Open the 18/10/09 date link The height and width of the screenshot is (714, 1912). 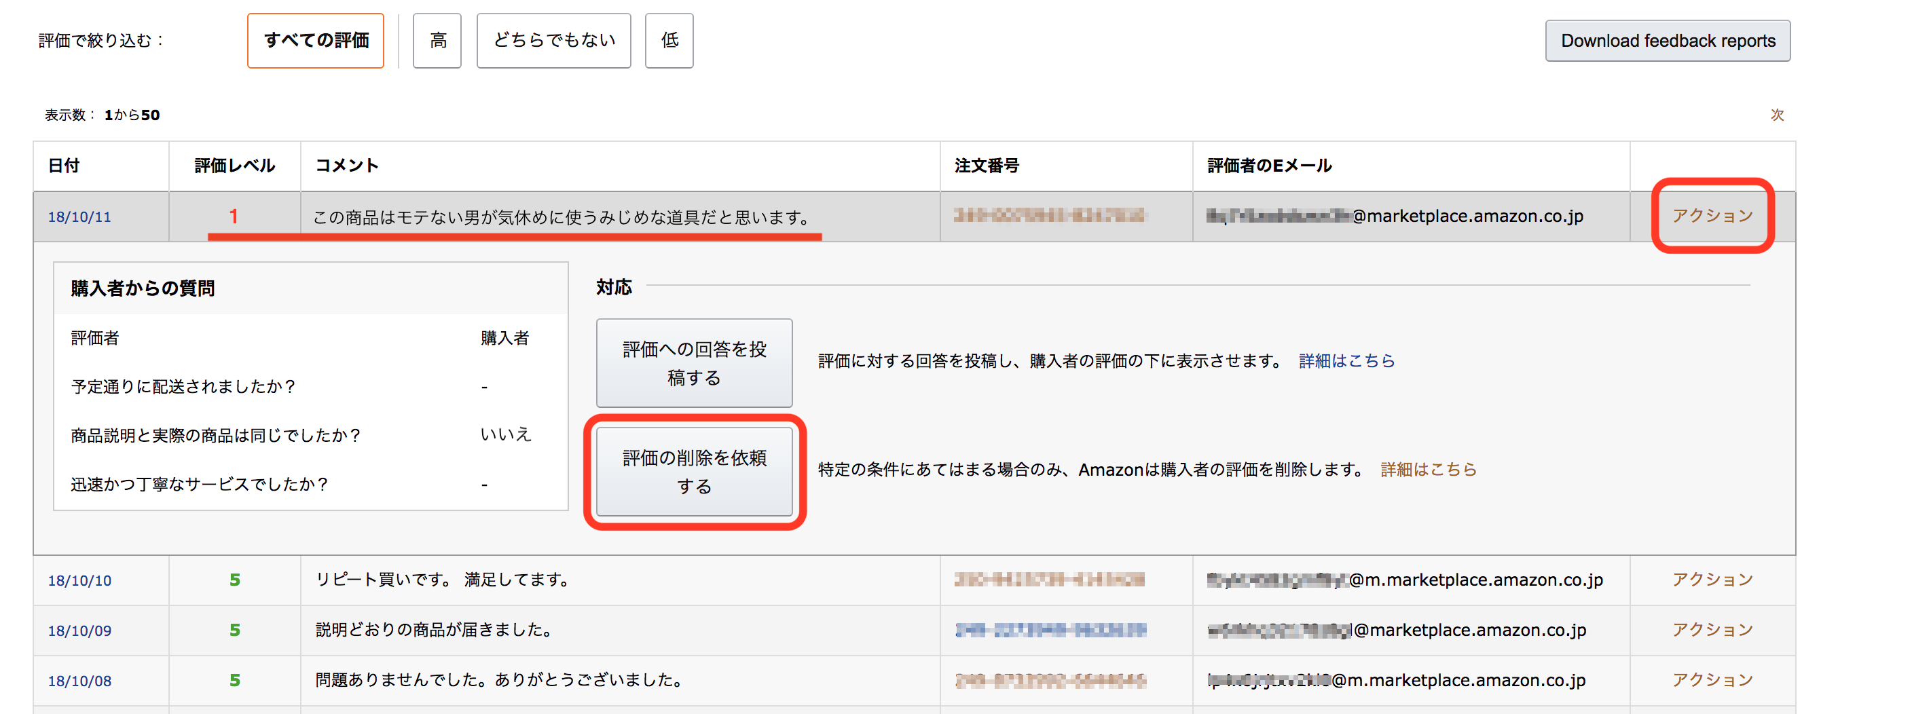pos(79,631)
